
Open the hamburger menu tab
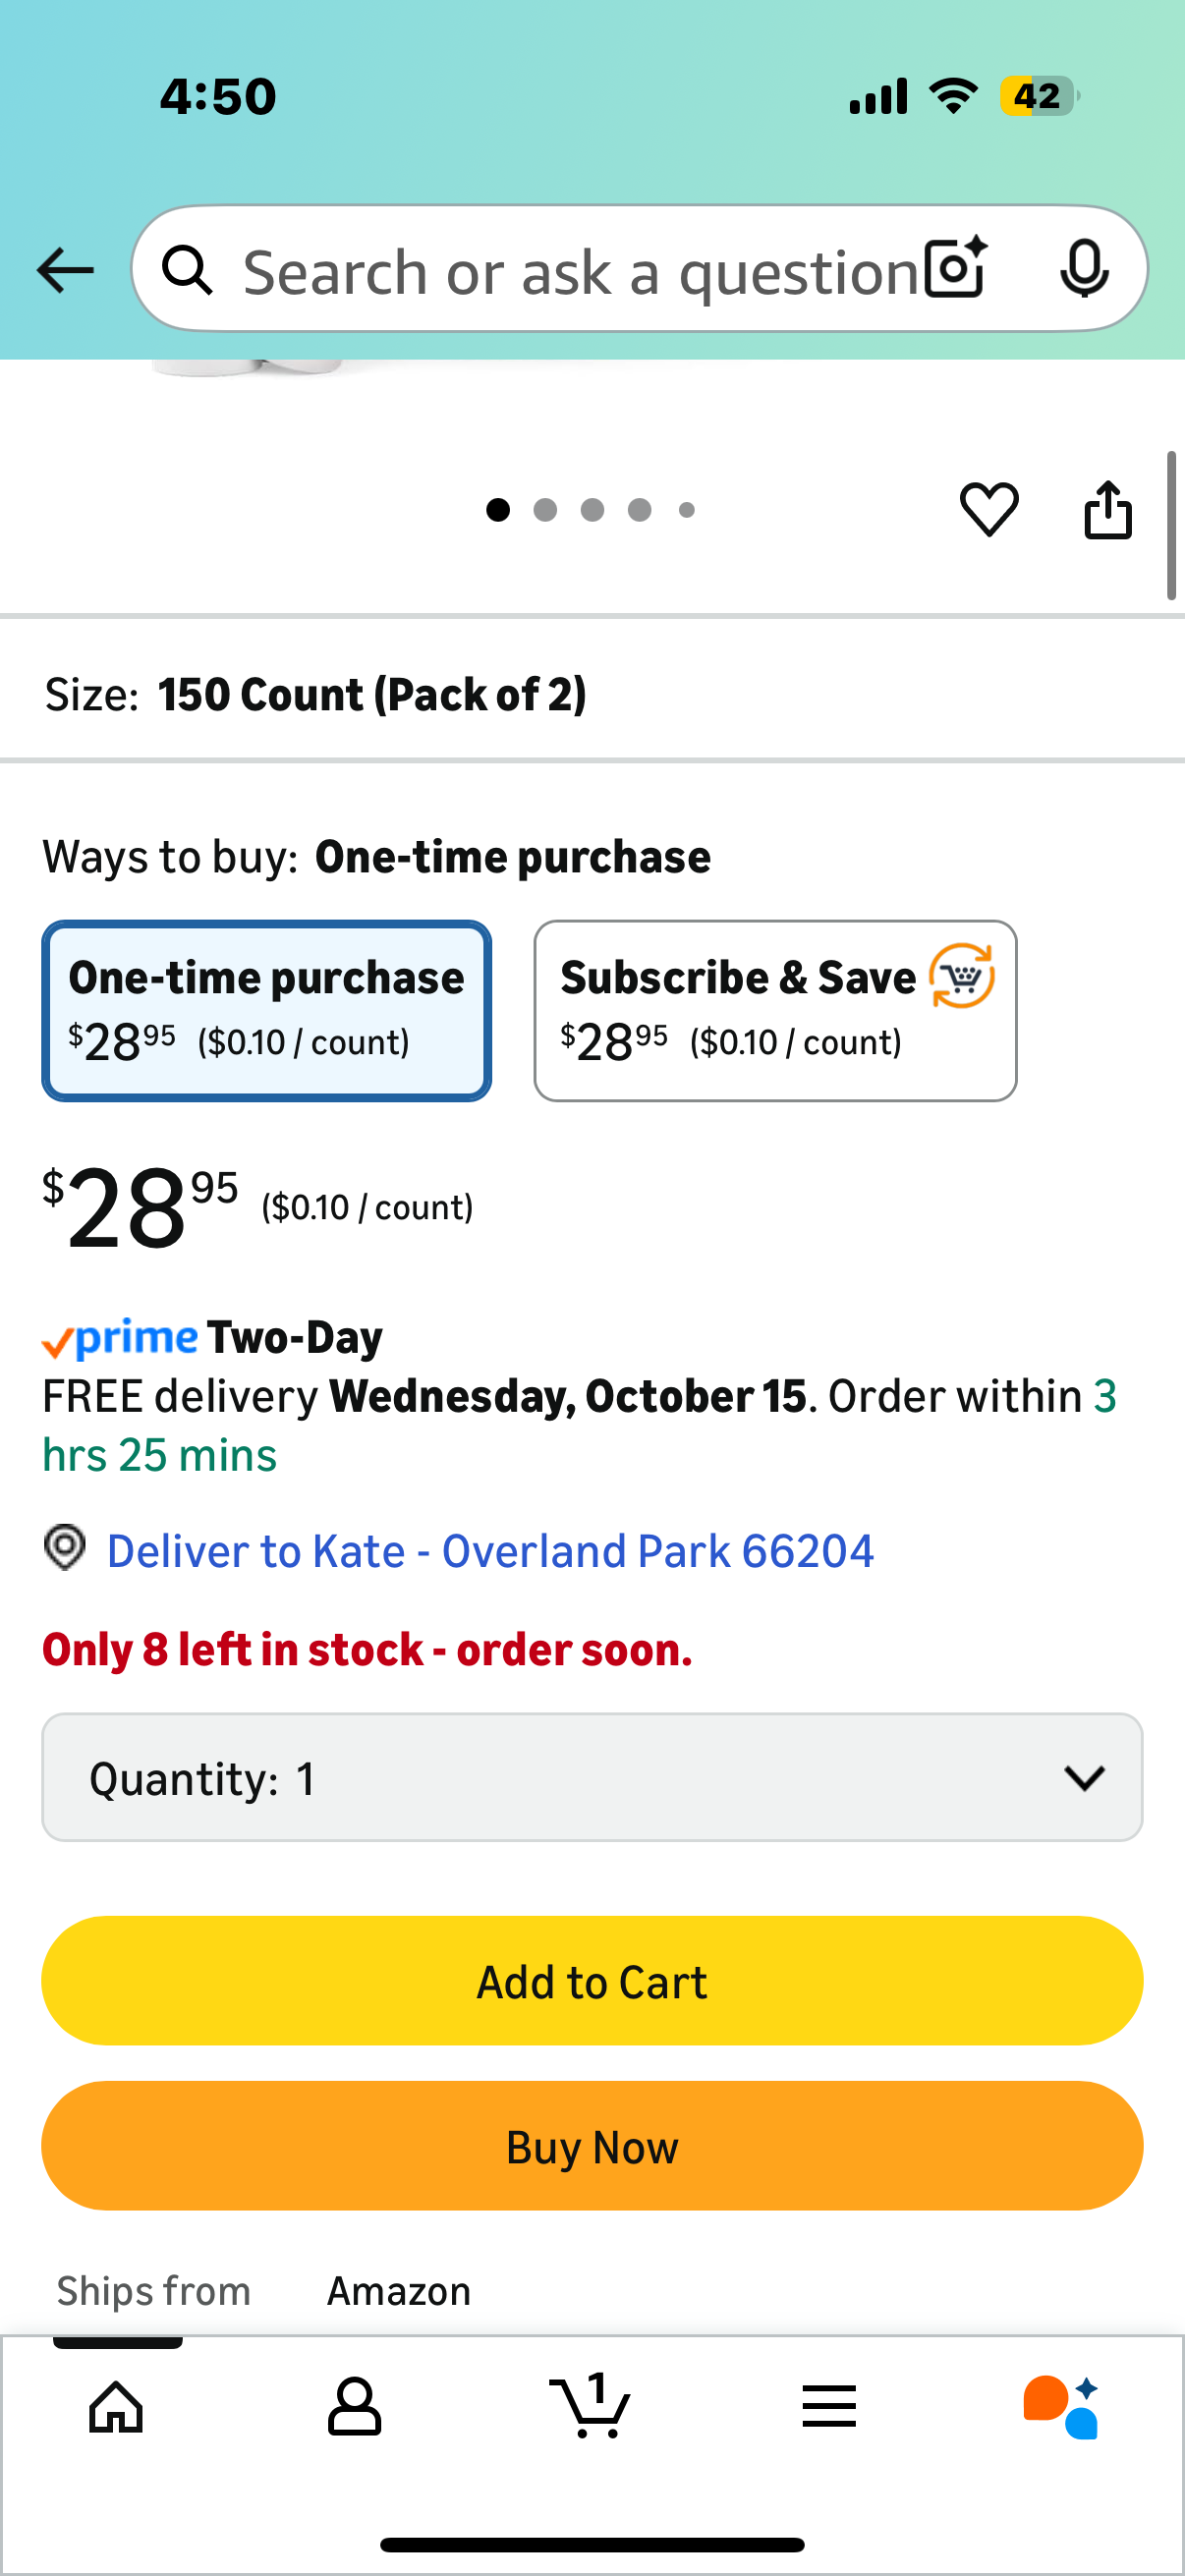pos(829,2405)
